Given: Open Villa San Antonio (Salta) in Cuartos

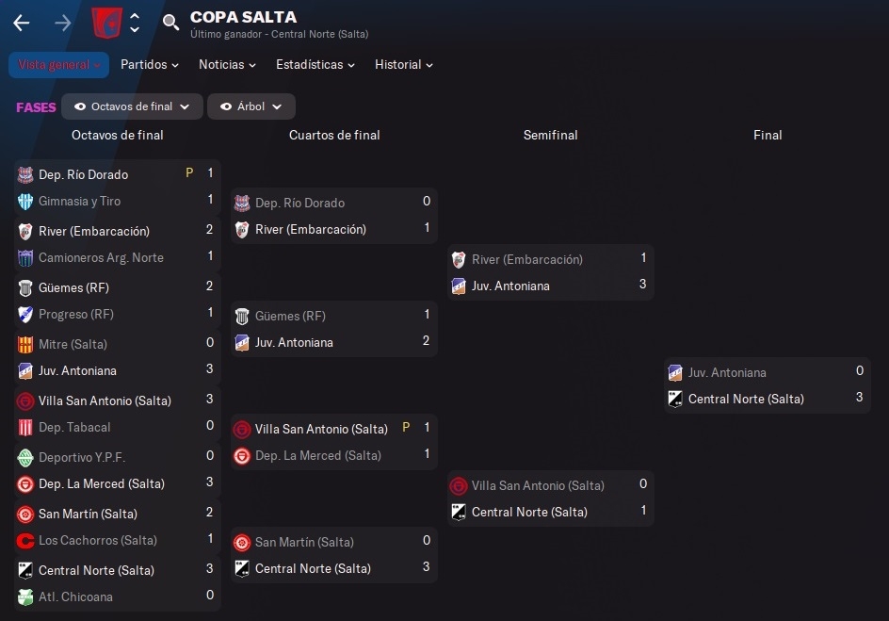Looking at the screenshot, I should coord(321,429).
